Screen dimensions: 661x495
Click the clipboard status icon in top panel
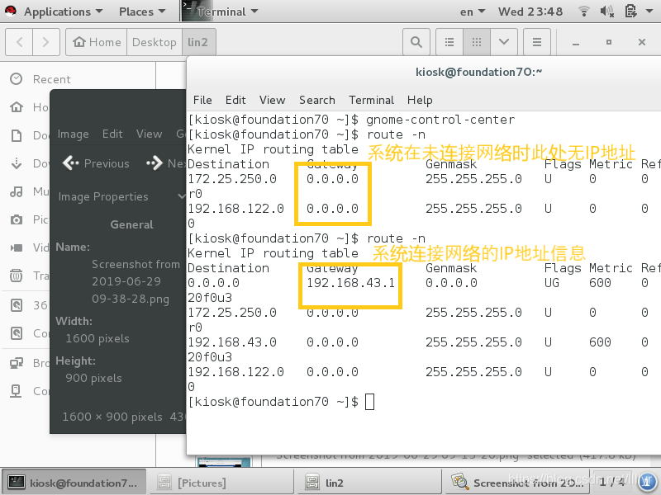click(x=630, y=11)
